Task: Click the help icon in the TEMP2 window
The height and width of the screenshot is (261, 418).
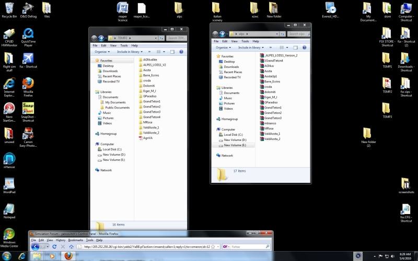Action: tap(181, 52)
